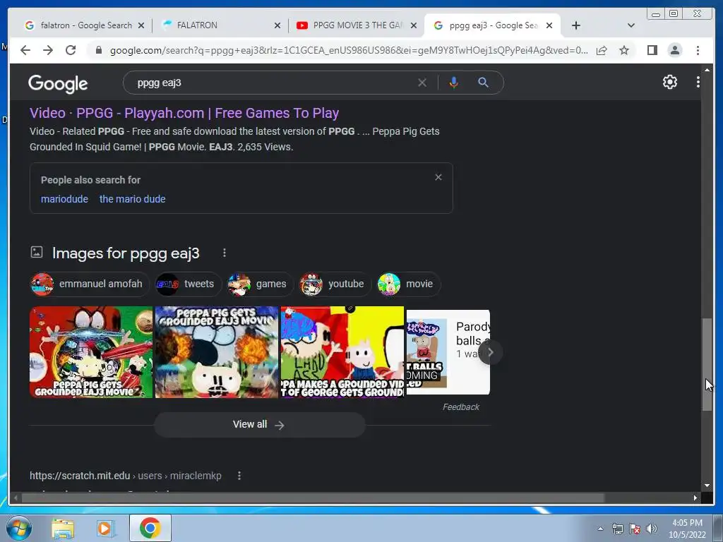The width and height of the screenshot is (723, 542).
Task: Open Peppa Makes a Grounded Video thumbnail
Action: (342, 352)
